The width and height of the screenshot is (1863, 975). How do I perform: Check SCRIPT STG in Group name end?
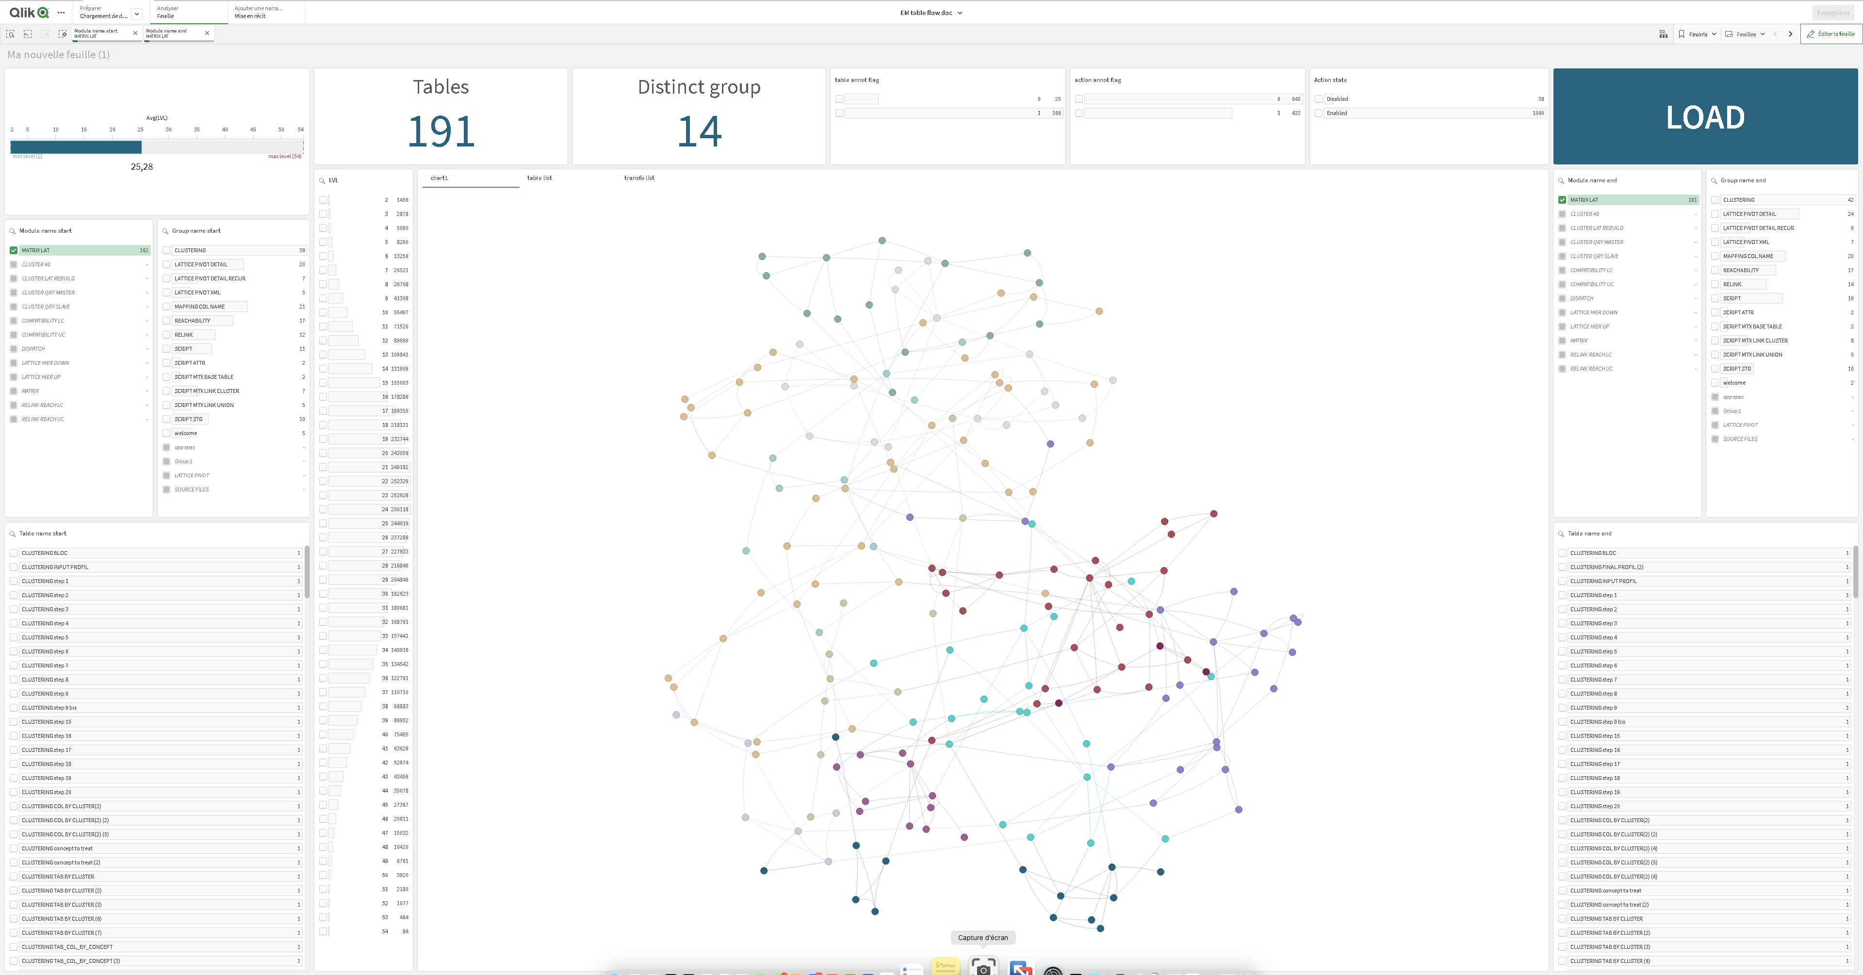1715,369
